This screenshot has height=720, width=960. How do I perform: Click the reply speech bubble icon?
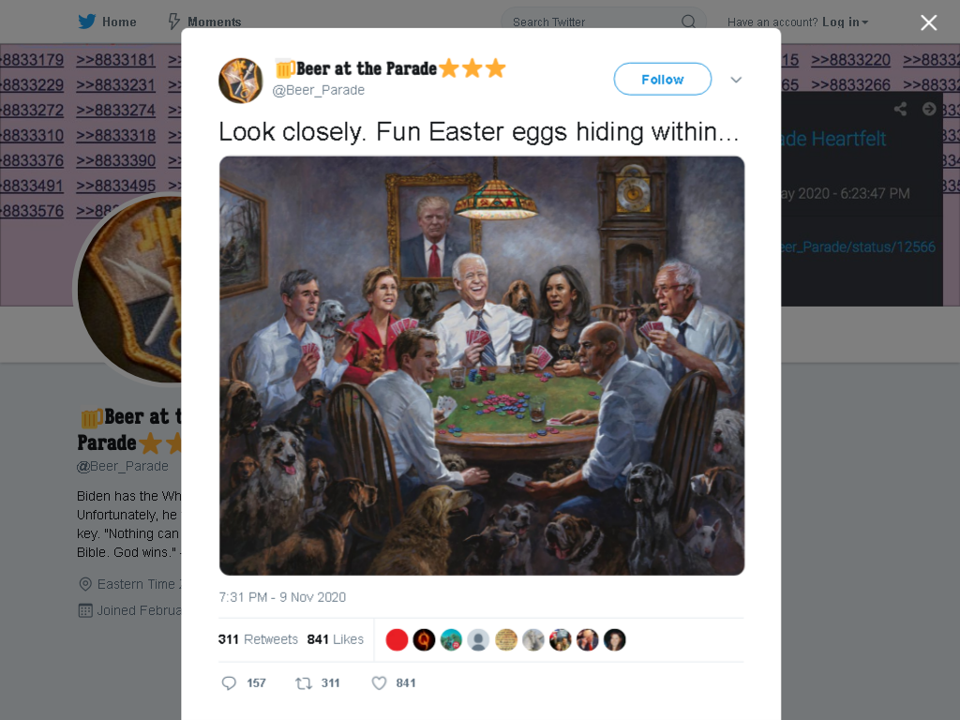(229, 683)
